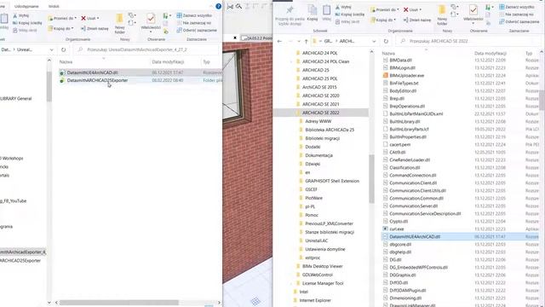Open Biblioteka ARCHICADa 25 tree folder
Screen dimensions: 545x307
coord(330,130)
